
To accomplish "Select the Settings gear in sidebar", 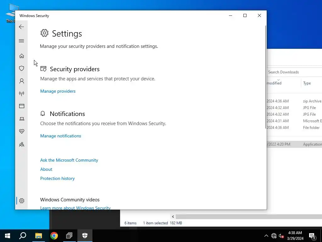I will point(22,201).
